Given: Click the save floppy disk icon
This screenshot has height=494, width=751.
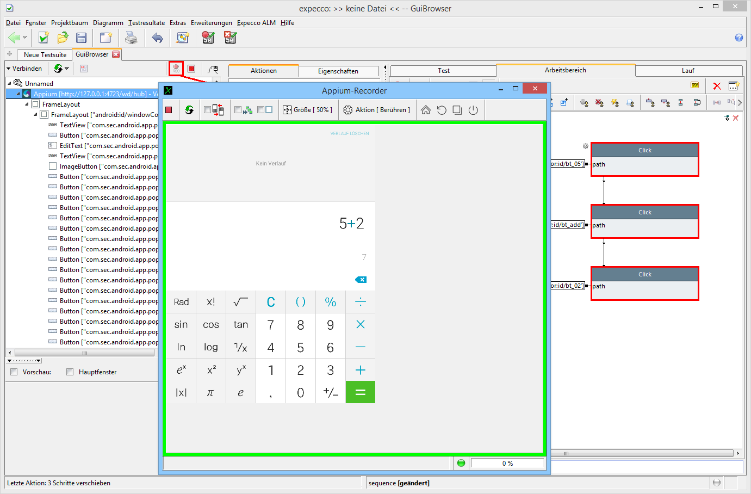Looking at the screenshot, I should pos(82,38).
